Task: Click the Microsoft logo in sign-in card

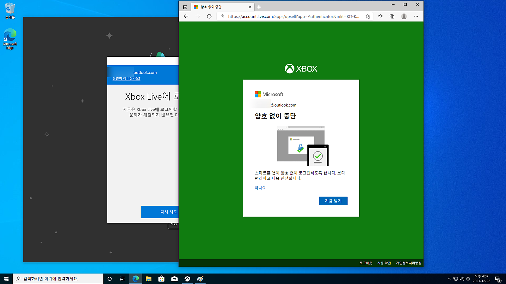Action: 269,94
